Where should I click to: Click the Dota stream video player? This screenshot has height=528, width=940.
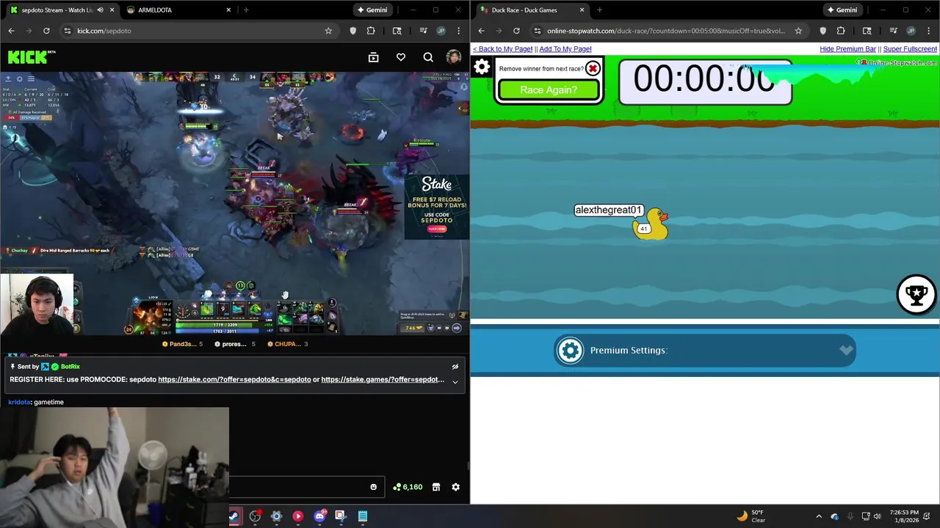tap(234, 203)
